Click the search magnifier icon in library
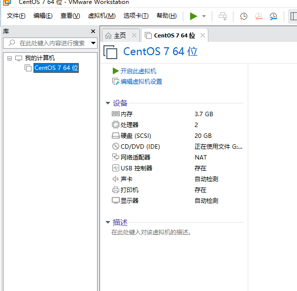 [12, 43]
